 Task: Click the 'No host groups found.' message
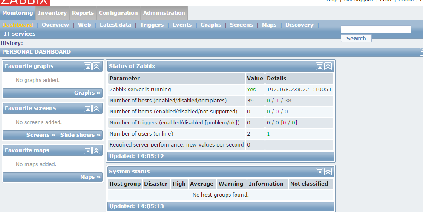click(221, 195)
